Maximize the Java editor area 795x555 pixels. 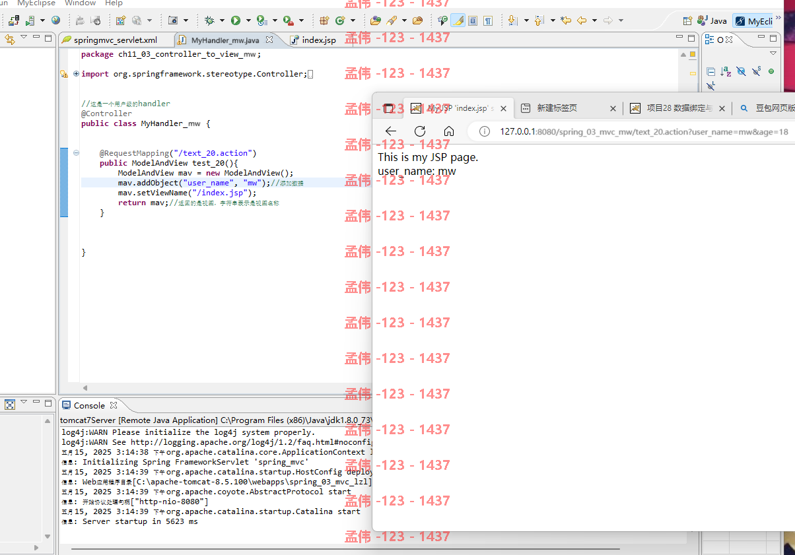(691, 38)
